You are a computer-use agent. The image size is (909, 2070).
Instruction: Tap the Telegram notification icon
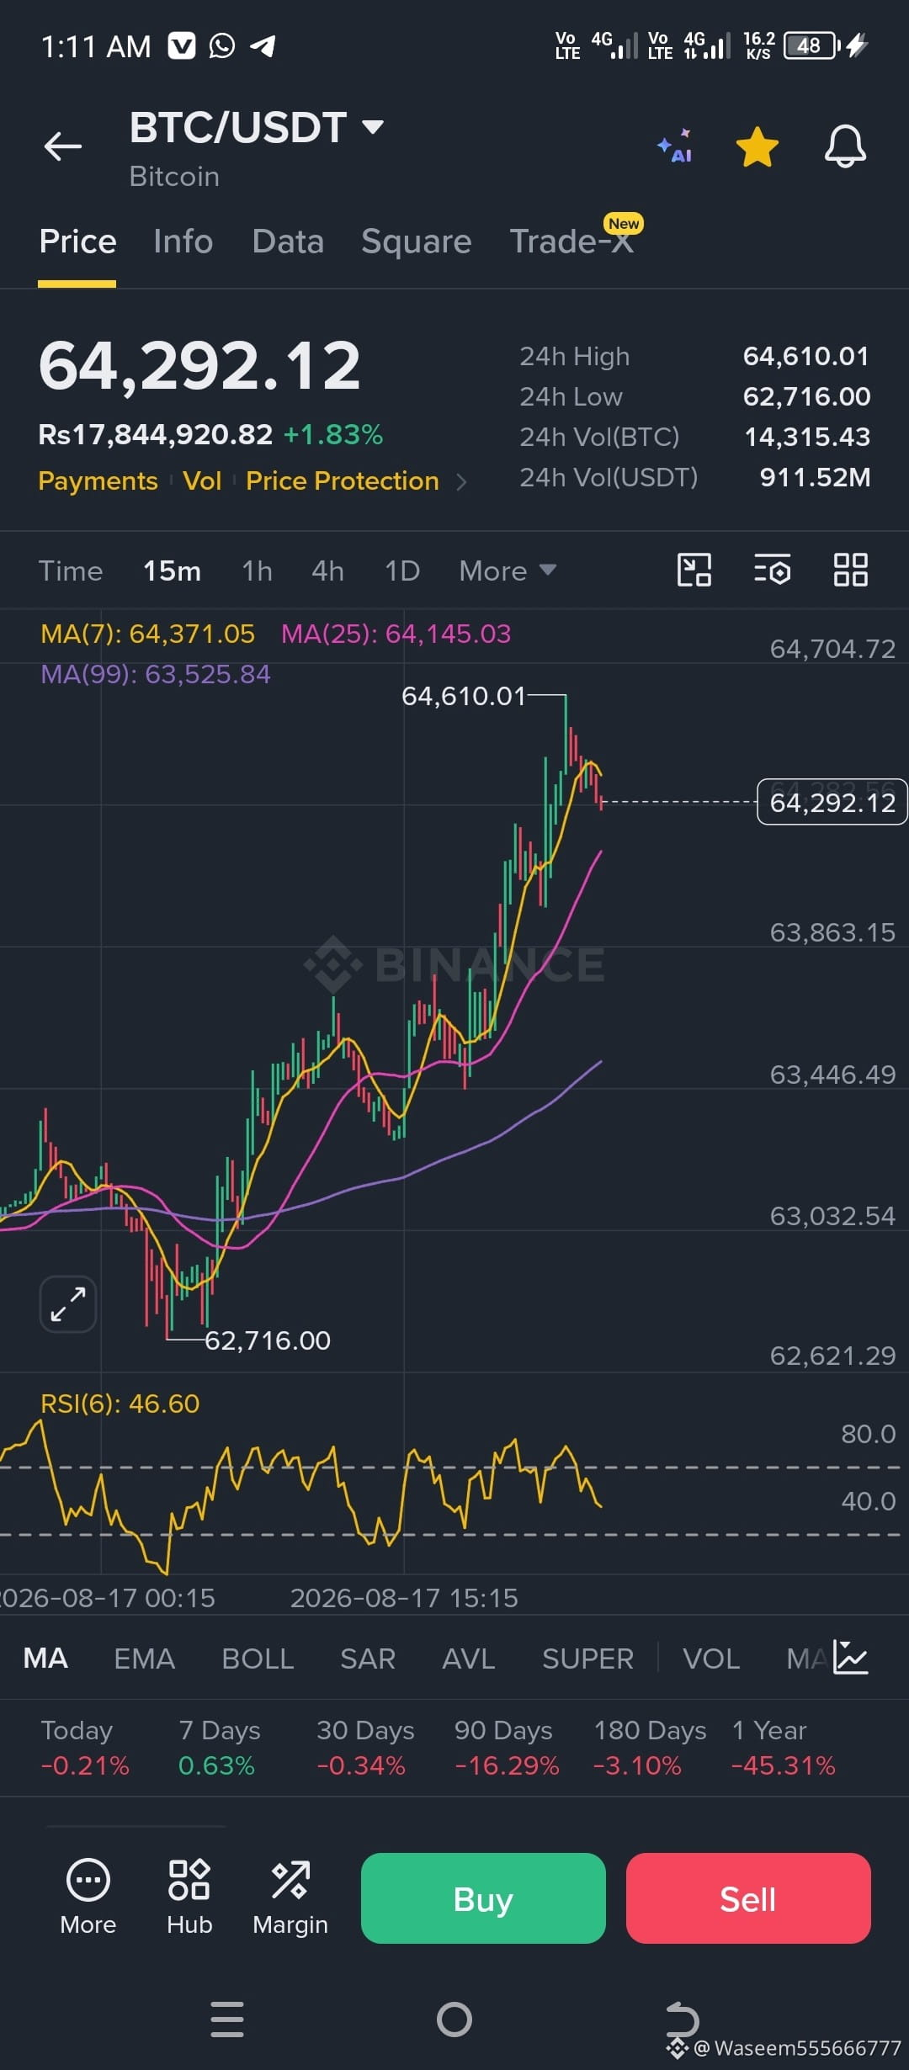(x=263, y=45)
